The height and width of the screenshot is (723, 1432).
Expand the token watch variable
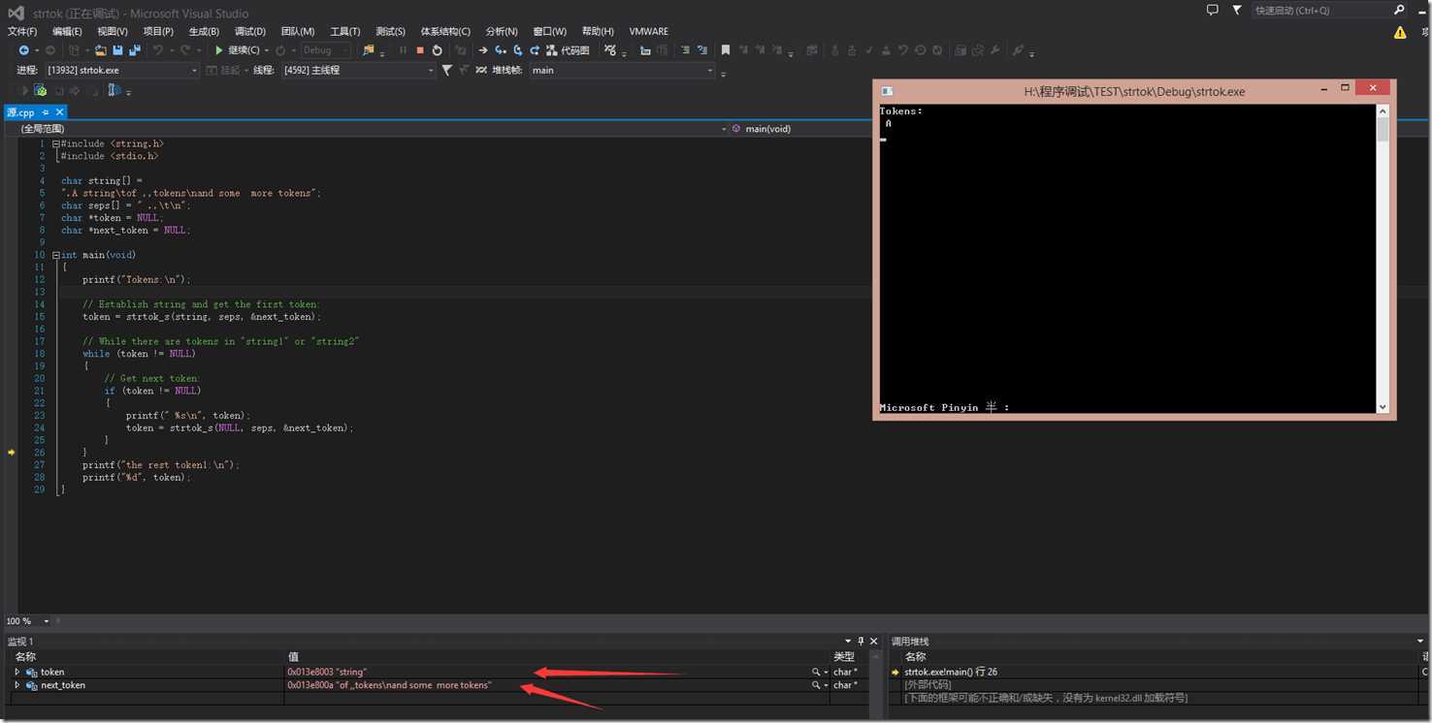tap(16, 672)
